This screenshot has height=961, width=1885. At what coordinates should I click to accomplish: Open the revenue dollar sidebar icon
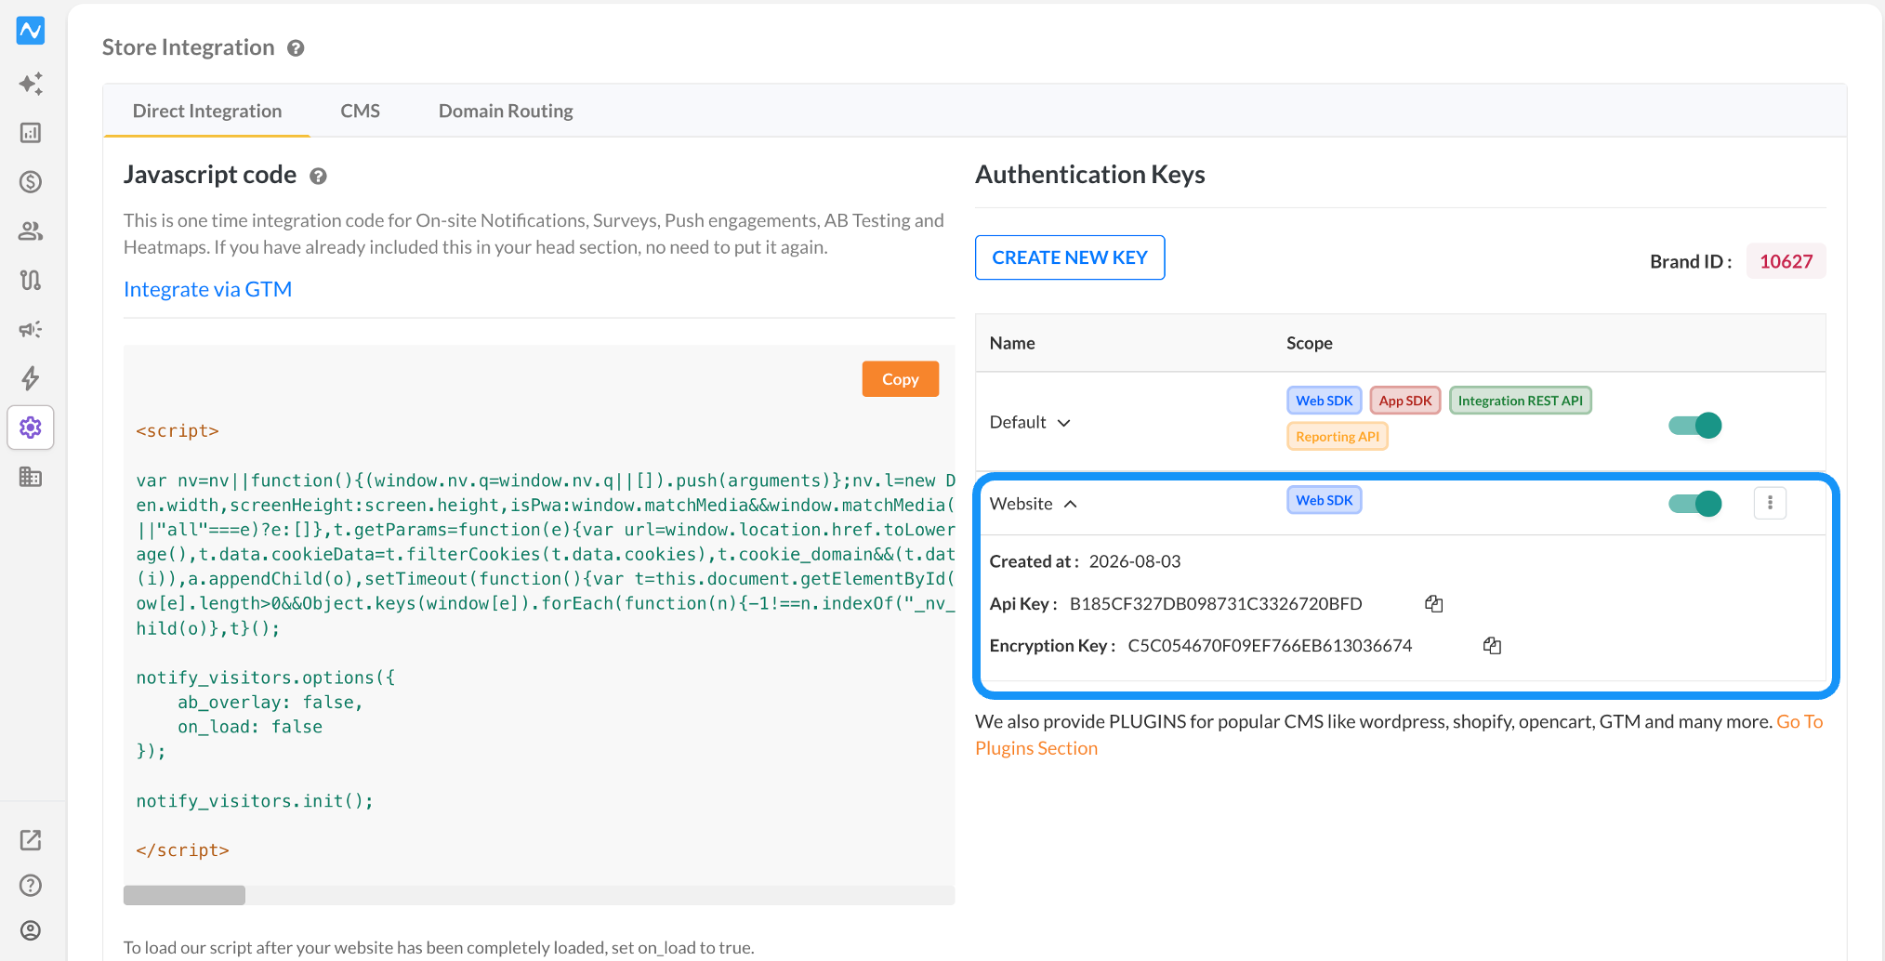pos(31,182)
